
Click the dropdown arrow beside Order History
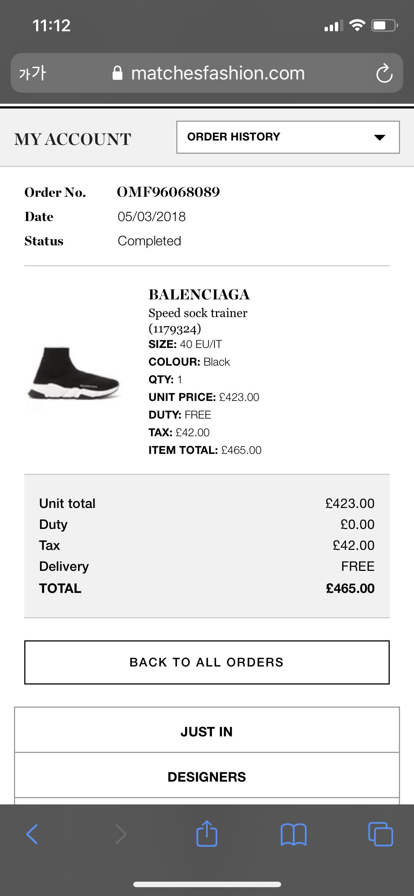coord(379,138)
